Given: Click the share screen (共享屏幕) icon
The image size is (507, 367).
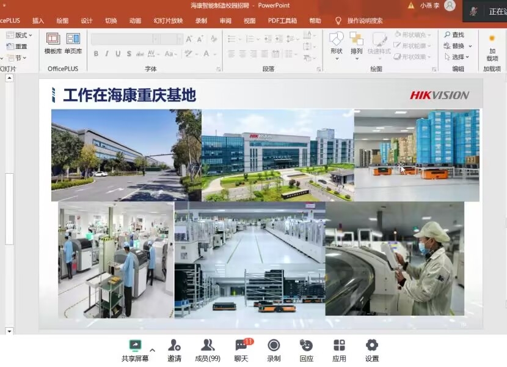Looking at the screenshot, I should tap(135, 346).
